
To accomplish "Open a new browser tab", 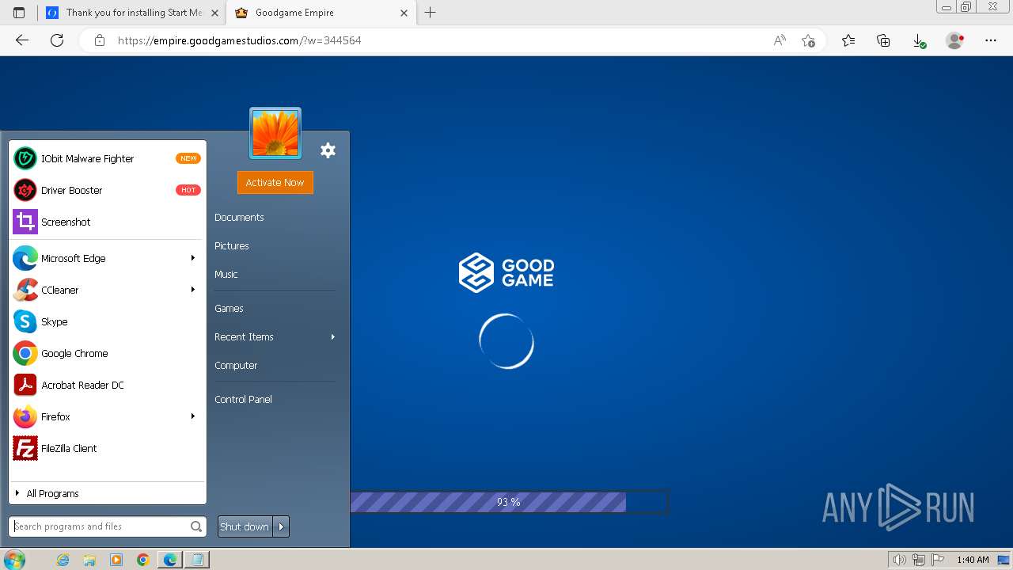I will [x=430, y=13].
